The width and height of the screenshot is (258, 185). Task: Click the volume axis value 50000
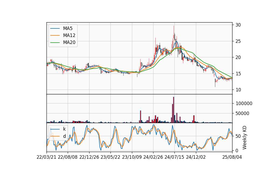click(x=242, y=113)
